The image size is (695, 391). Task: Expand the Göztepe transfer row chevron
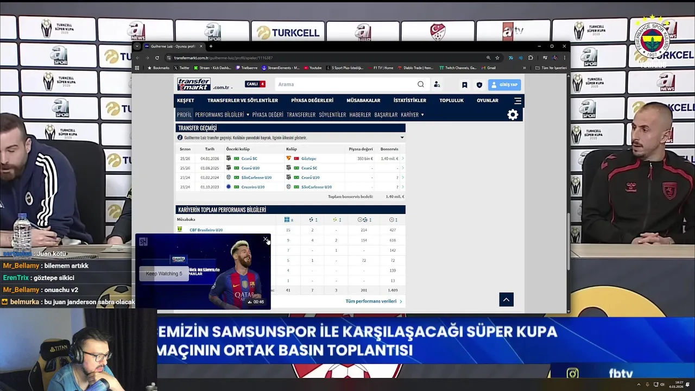click(x=402, y=159)
